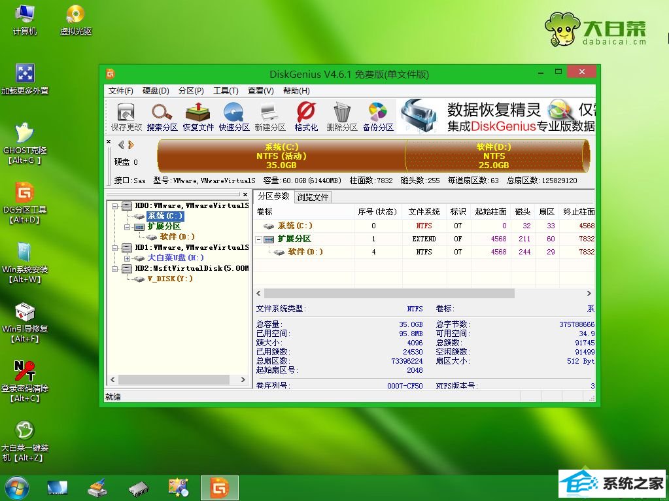Image resolution: width=669 pixels, height=501 pixels.
Task: Open the Windows Start orb
Action: tap(16, 488)
